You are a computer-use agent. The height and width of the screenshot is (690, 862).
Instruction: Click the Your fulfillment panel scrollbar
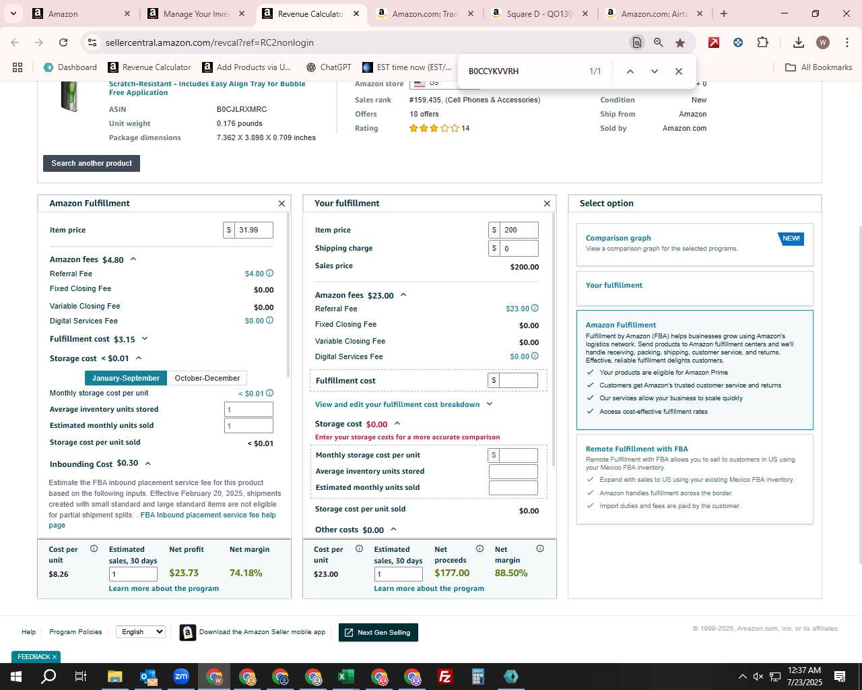[x=554, y=339]
